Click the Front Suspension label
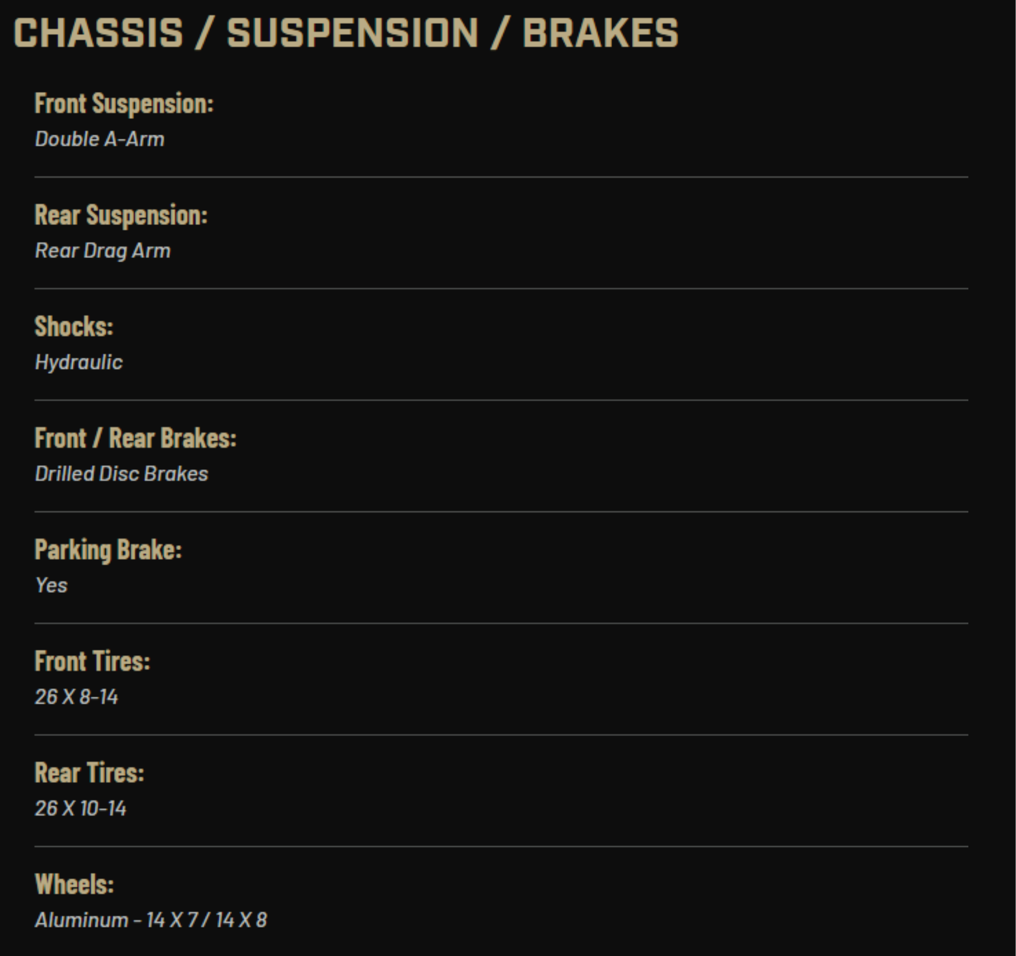This screenshot has width=1016, height=956. point(124,104)
